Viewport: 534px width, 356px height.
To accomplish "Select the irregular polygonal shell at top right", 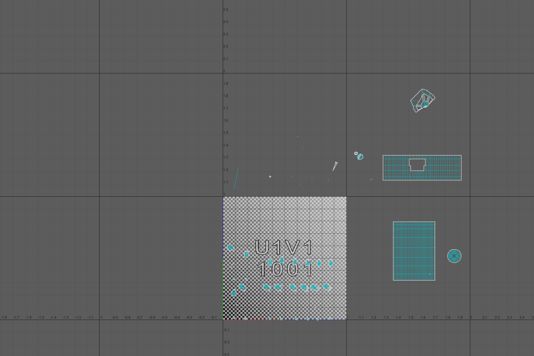I will (422, 100).
